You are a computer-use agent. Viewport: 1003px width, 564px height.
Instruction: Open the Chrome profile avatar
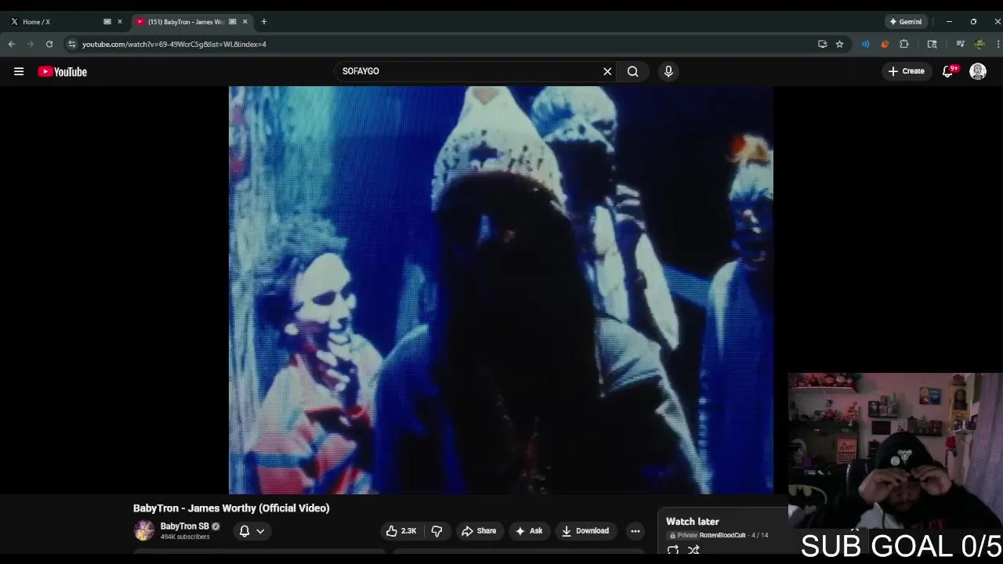pyautogui.click(x=979, y=44)
